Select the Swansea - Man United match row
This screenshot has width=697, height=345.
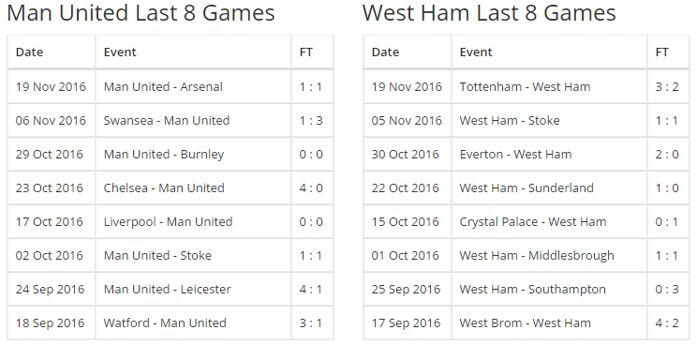click(x=171, y=121)
